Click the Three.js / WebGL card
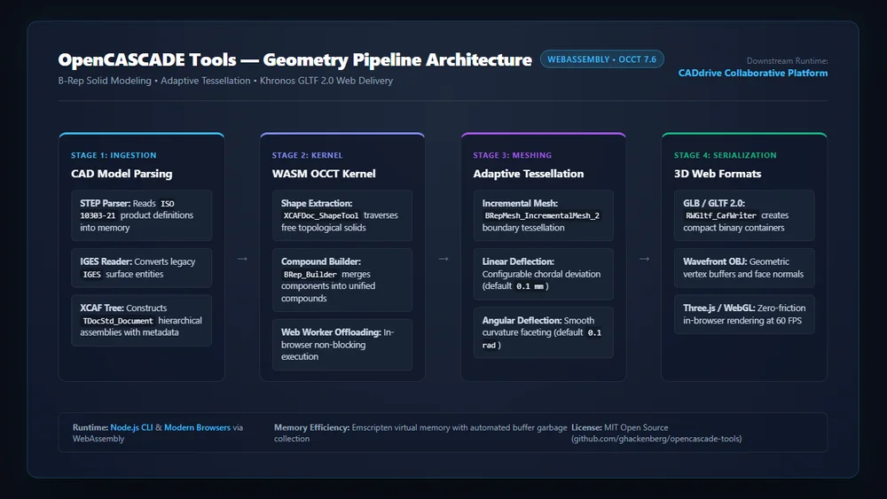The height and width of the screenshot is (499, 887). click(x=744, y=315)
